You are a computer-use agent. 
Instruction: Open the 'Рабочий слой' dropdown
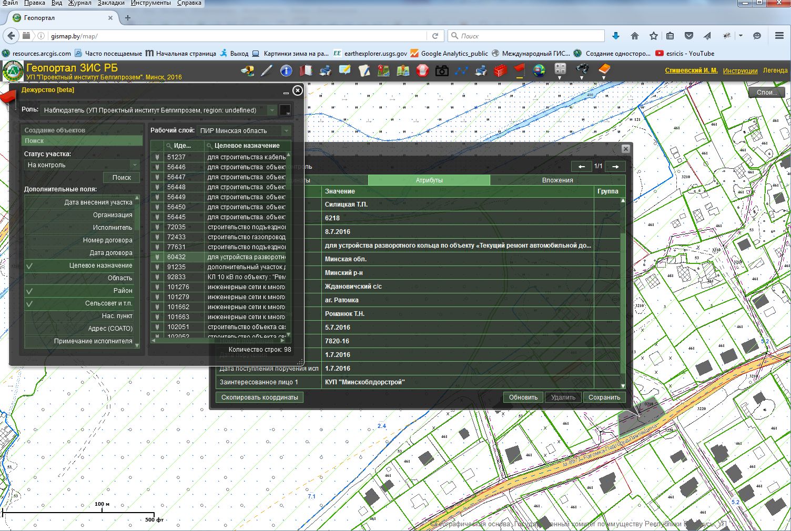[286, 131]
